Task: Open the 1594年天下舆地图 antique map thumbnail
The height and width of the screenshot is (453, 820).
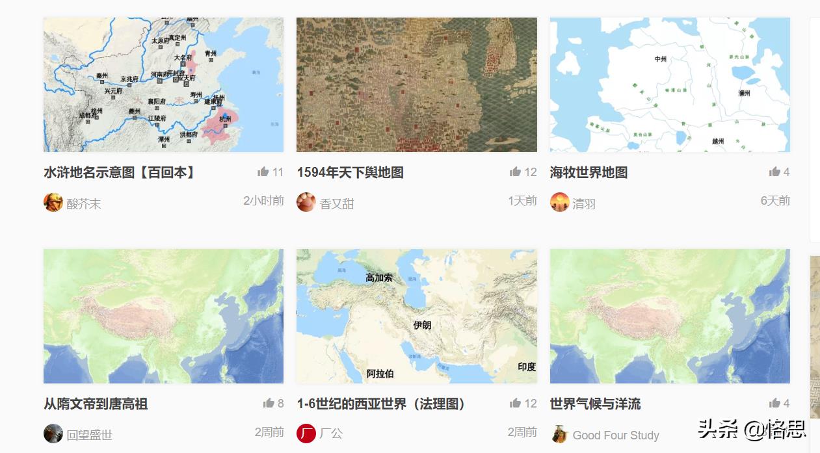Action: (417, 84)
